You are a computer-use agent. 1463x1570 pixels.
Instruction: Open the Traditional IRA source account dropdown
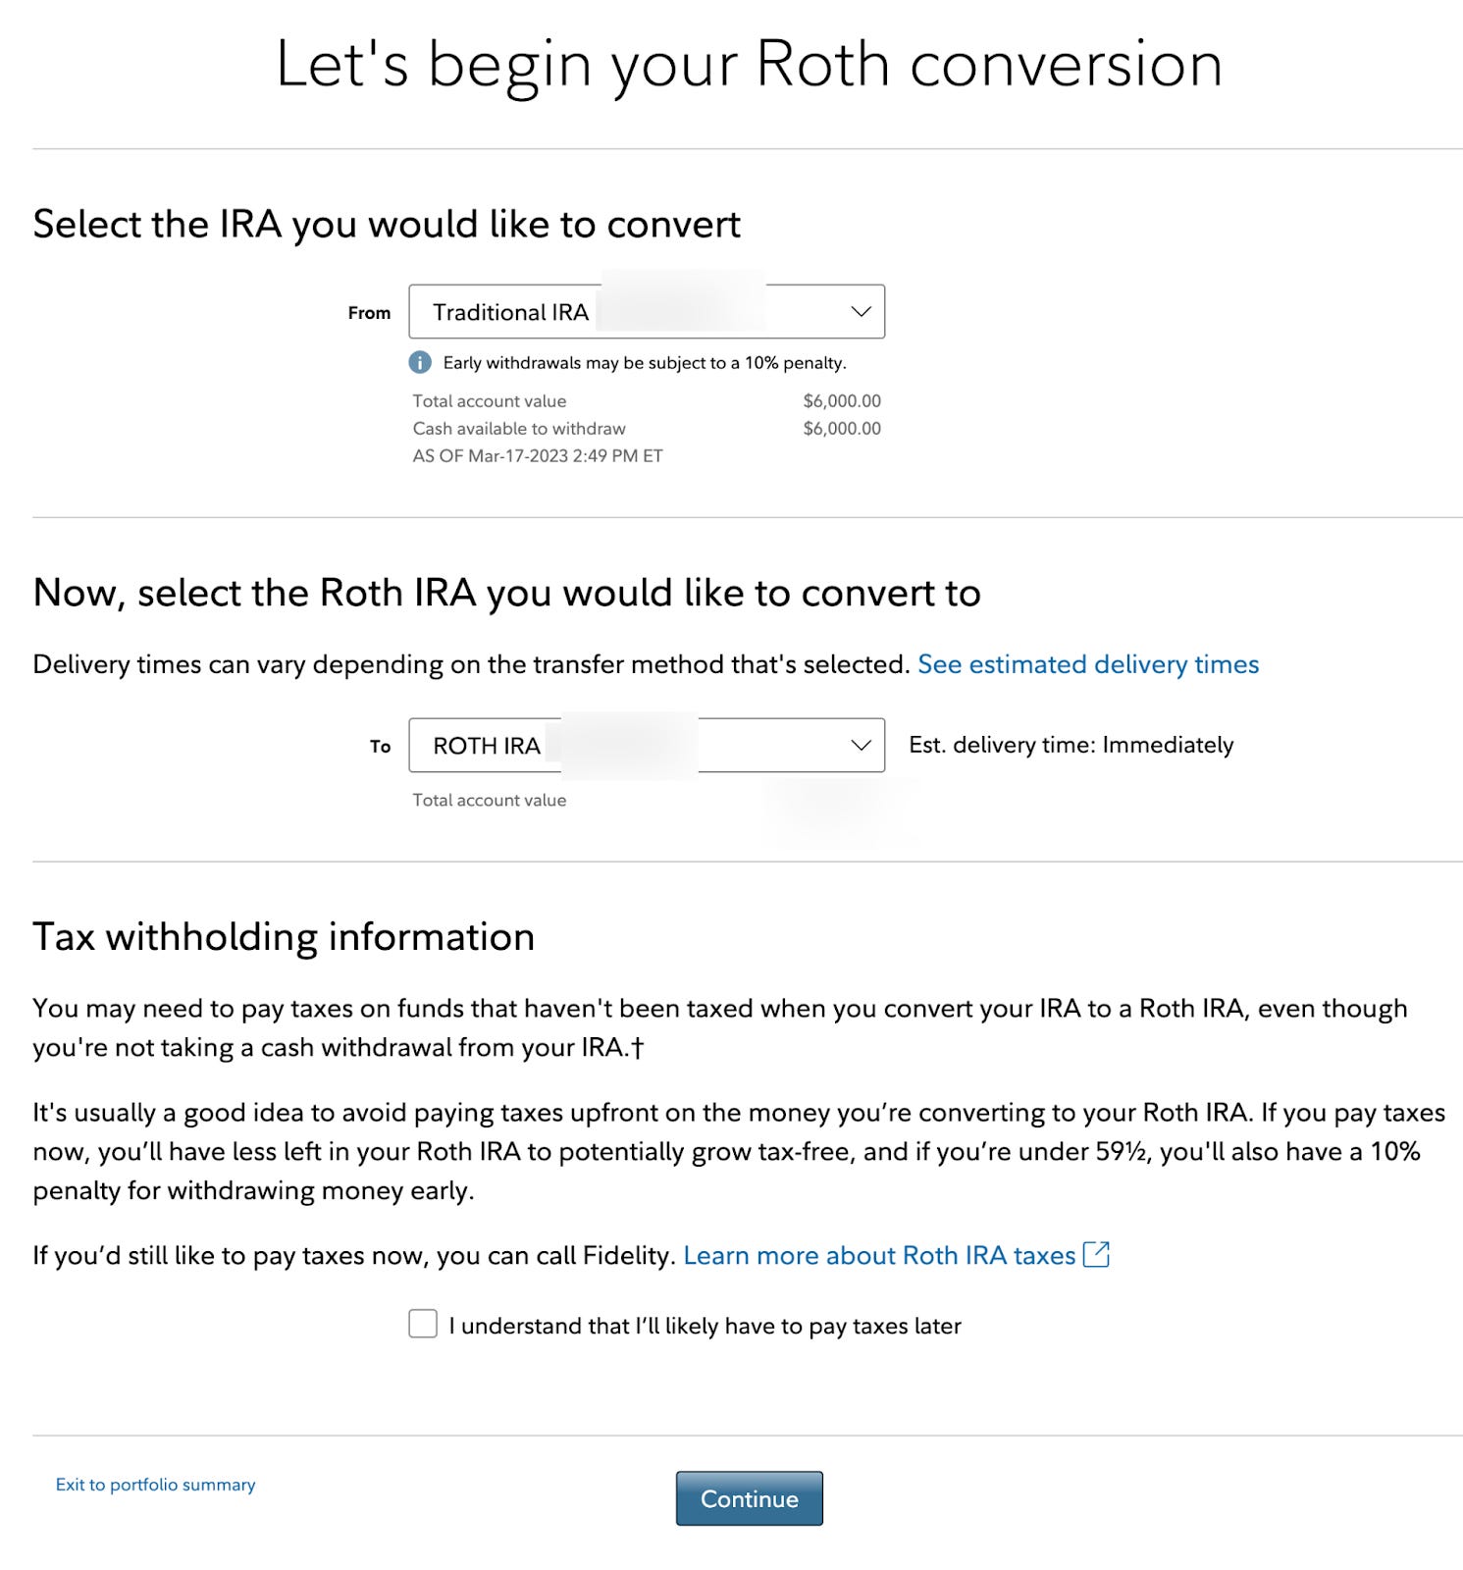[648, 311]
